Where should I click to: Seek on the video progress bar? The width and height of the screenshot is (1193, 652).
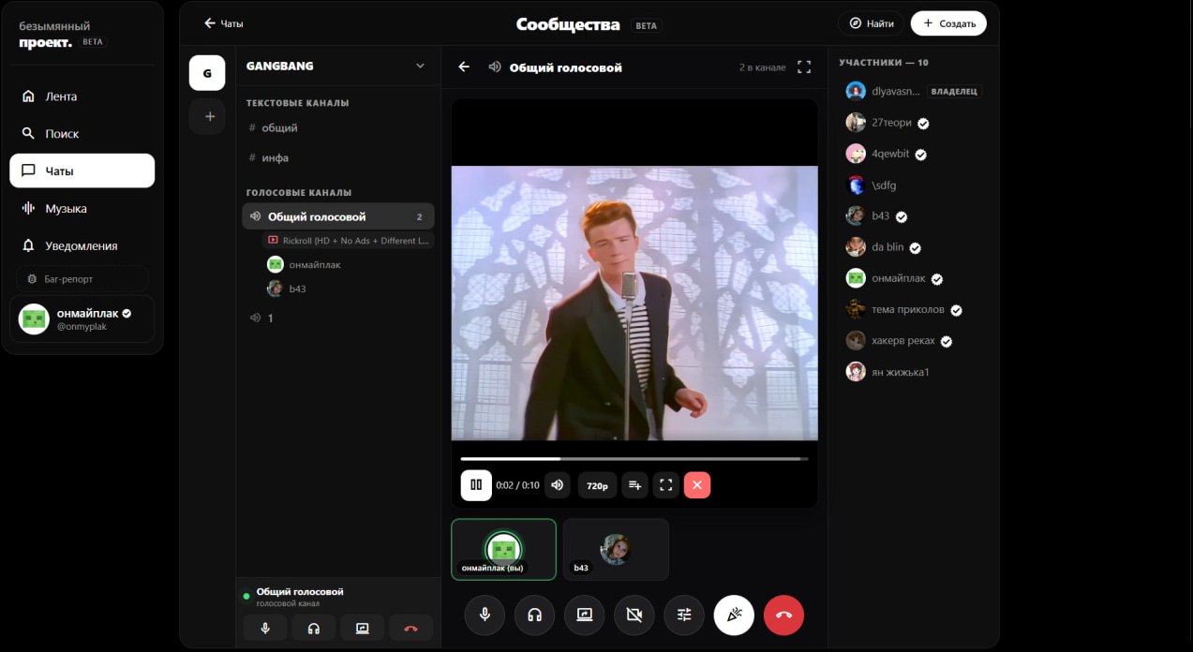[x=634, y=459]
